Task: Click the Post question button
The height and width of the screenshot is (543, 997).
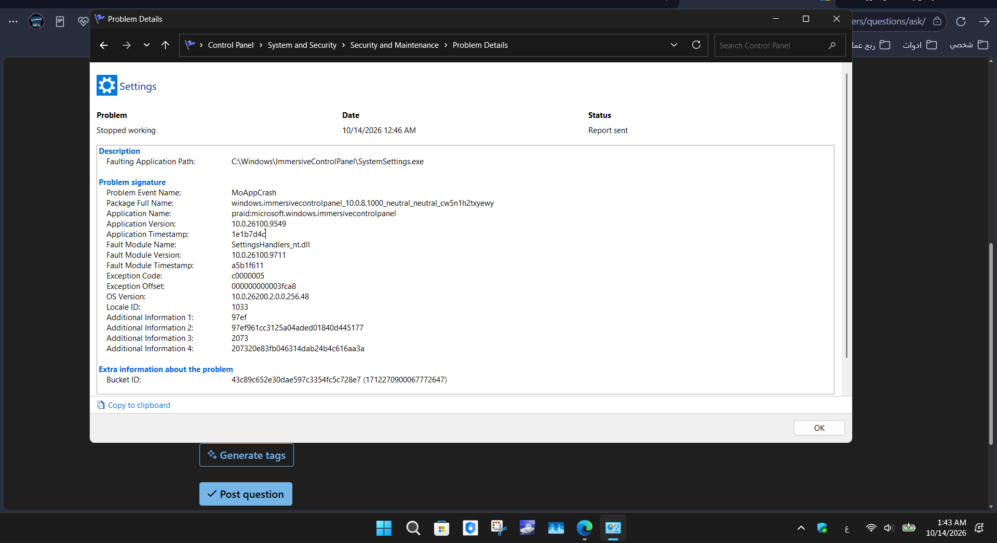Action: pyautogui.click(x=246, y=494)
